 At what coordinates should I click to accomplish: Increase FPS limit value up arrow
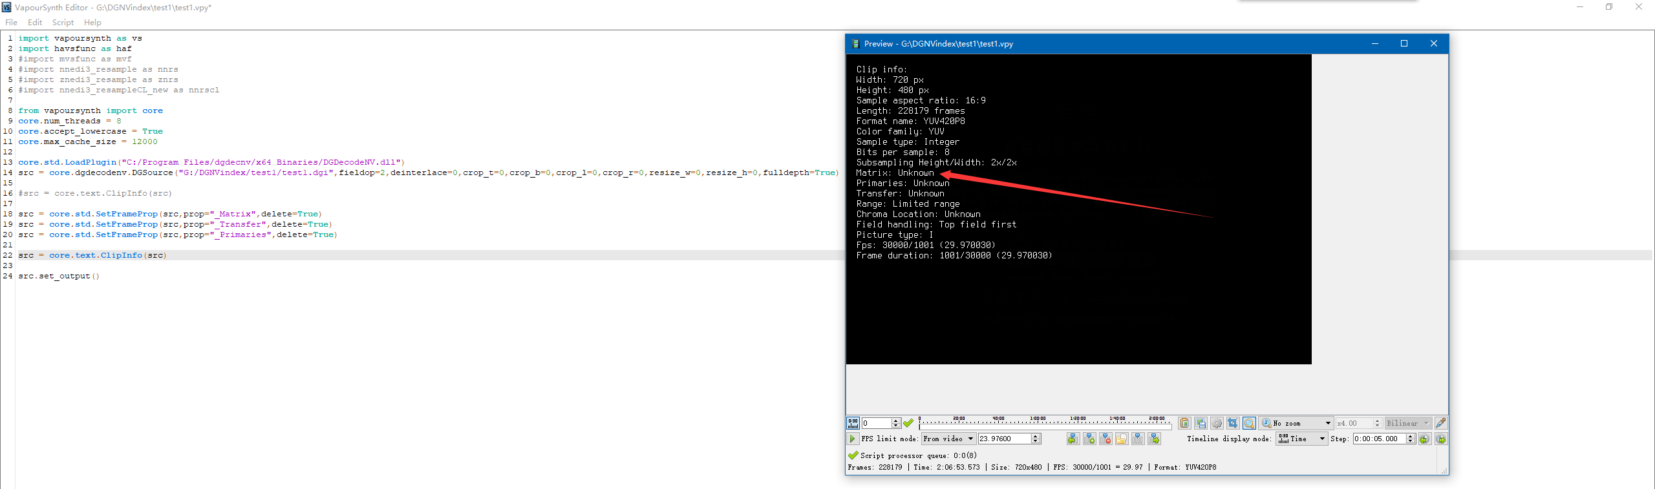[1036, 436]
